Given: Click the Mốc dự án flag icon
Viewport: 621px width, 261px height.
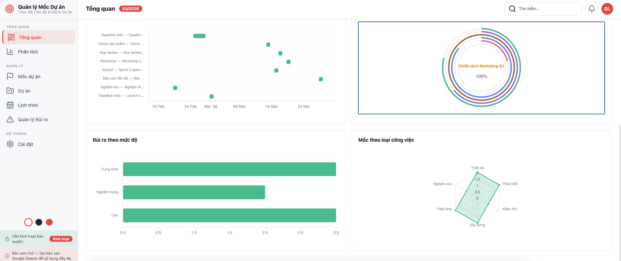Looking at the screenshot, I should click(x=10, y=76).
